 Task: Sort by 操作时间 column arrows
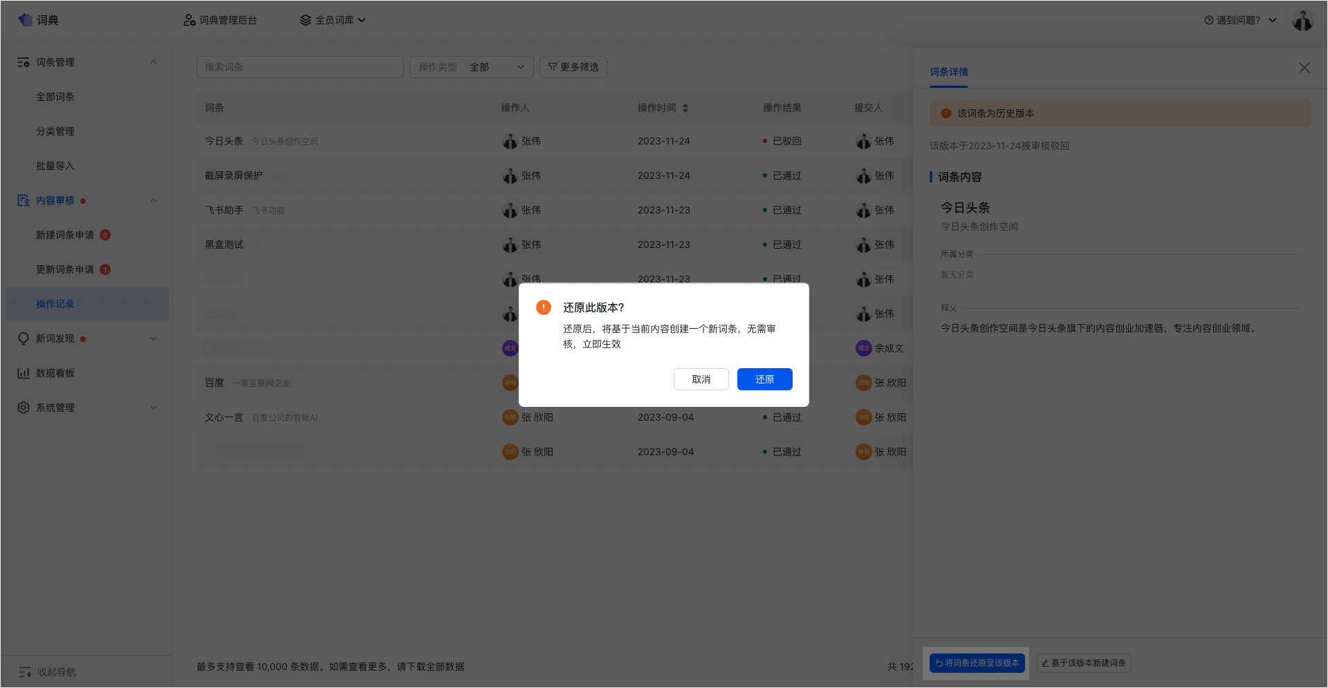coord(685,108)
